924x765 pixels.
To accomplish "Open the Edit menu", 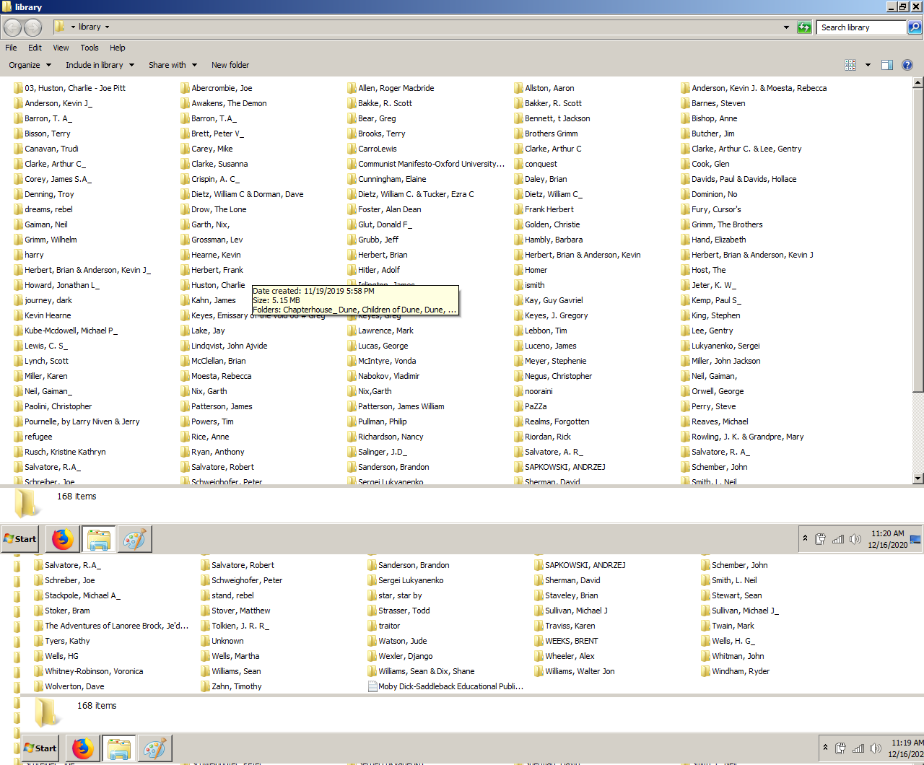I will [x=35, y=48].
